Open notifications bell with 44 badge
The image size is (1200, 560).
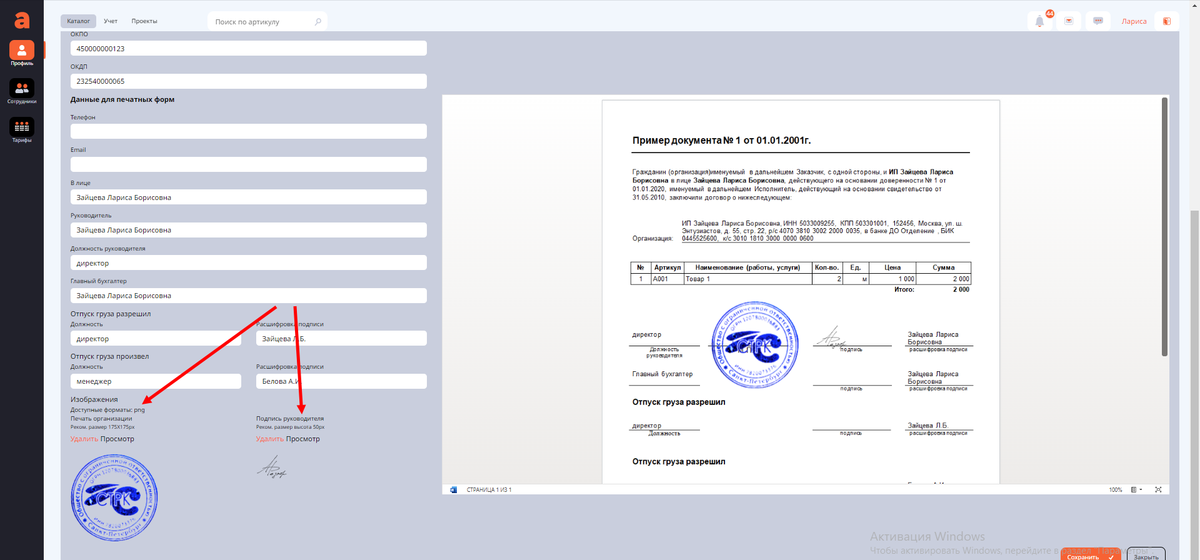[1040, 21]
